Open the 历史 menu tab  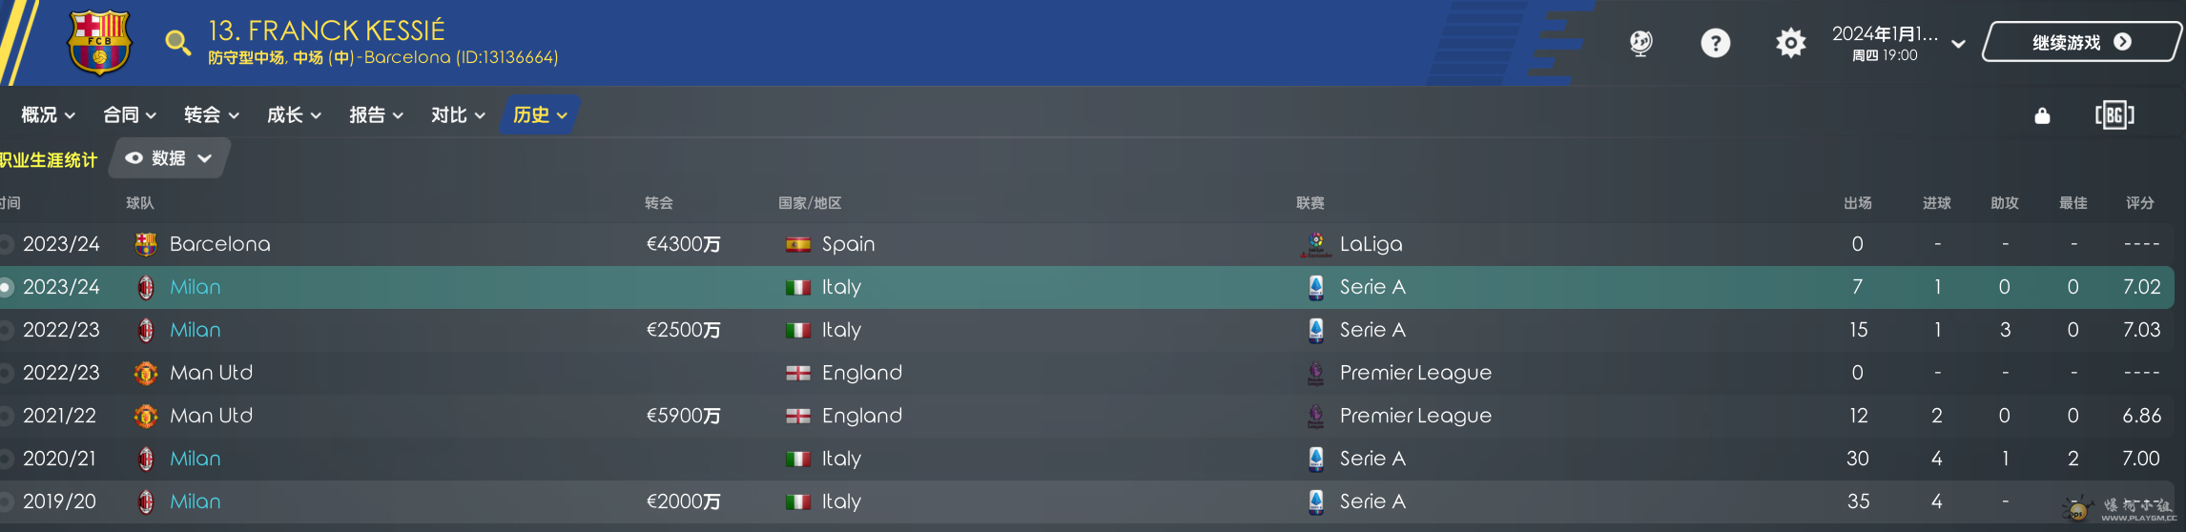click(540, 115)
